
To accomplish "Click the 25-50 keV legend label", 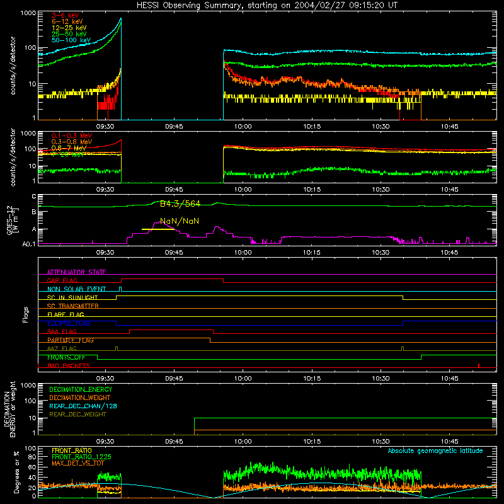I will (x=69, y=34).
